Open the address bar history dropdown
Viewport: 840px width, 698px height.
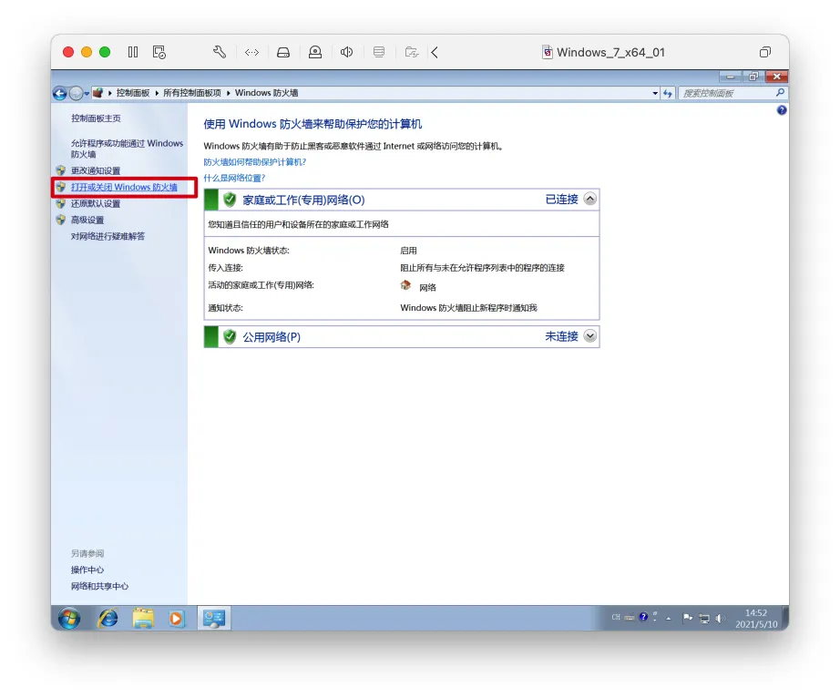(x=655, y=93)
